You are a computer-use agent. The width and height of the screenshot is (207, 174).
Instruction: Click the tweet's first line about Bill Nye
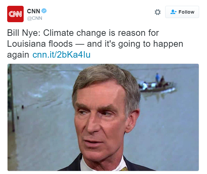click(83, 33)
